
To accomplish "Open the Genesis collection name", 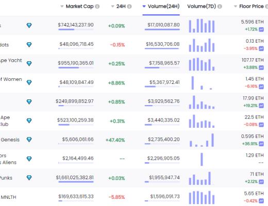I will point(10,140).
